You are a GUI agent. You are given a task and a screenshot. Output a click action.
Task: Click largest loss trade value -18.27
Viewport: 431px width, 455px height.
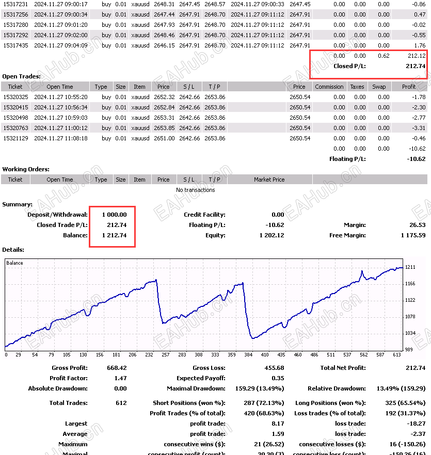click(416, 424)
